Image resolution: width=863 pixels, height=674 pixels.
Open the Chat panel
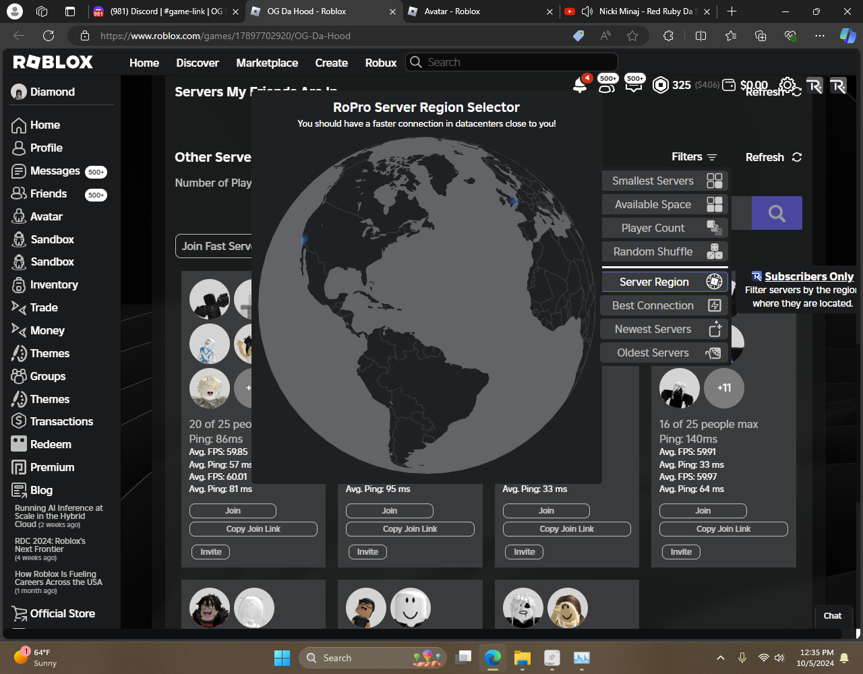(833, 615)
